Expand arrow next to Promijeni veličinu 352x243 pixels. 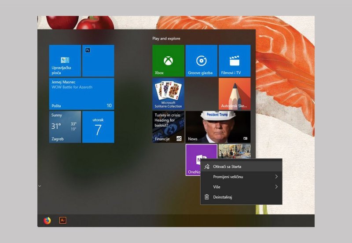[x=276, y=177]
